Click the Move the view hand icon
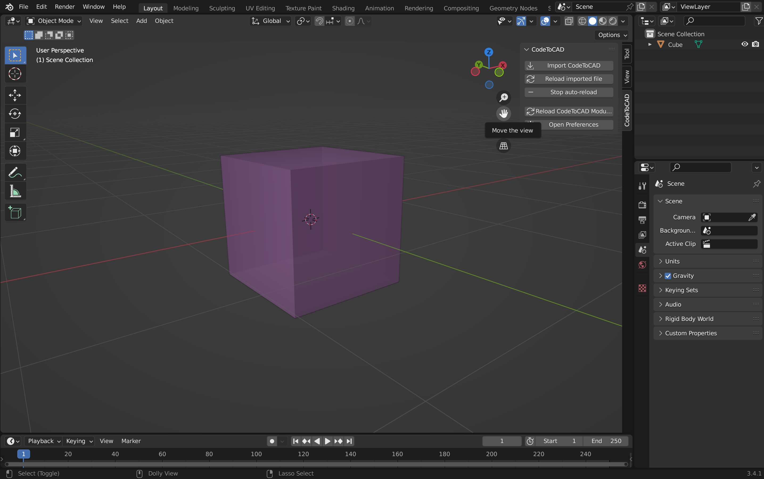 point(504,113)
